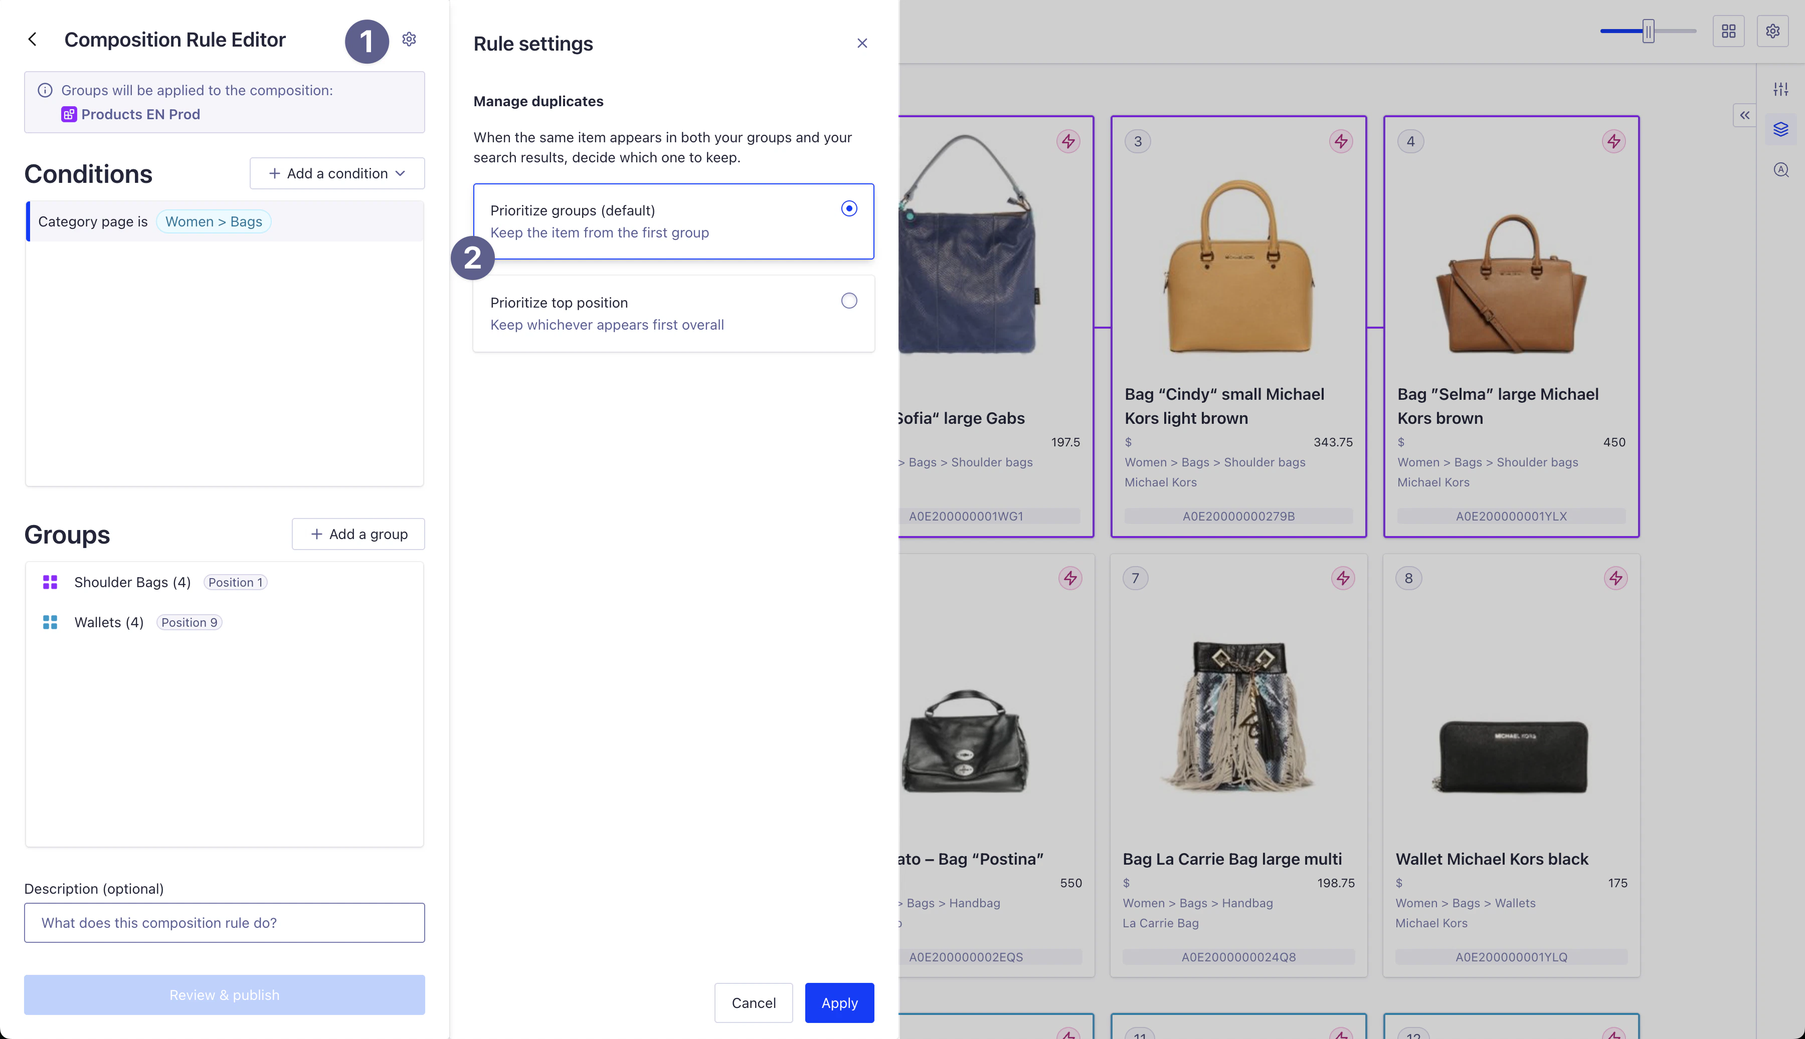Open rule settings gear next to editor title
Image resolution: width=1805 pixels, height=1039 pixels.
coord(409,39)
